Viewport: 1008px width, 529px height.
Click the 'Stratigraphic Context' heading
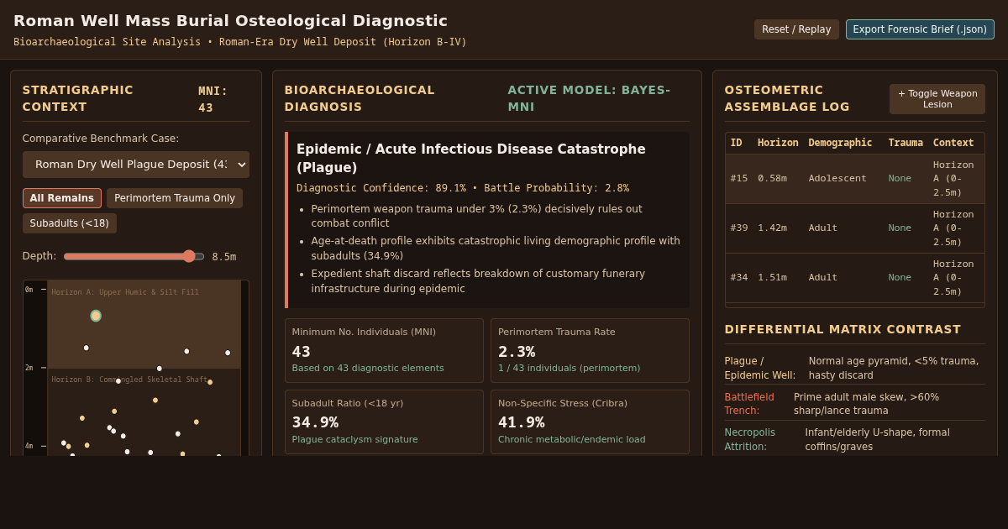(78, 98)
